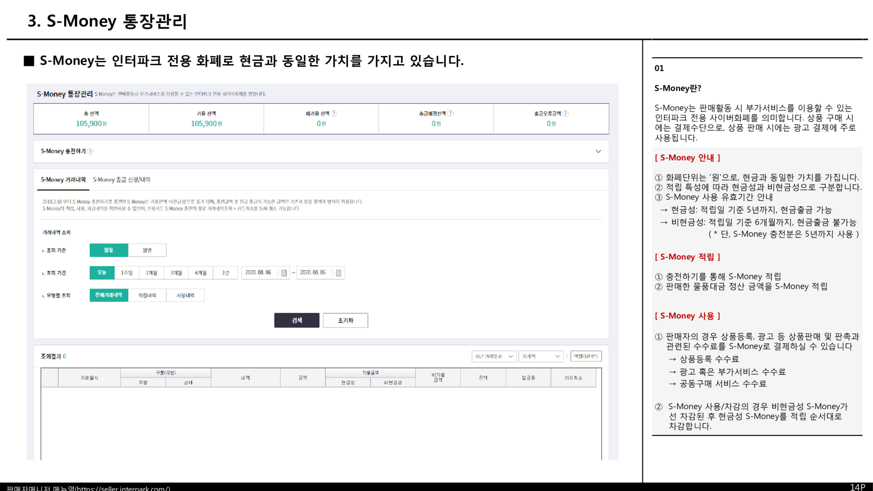The image size is (873, 491).
Task: Open the help icon beside S-Money 충전하기
Action: [x=90, y=151]
